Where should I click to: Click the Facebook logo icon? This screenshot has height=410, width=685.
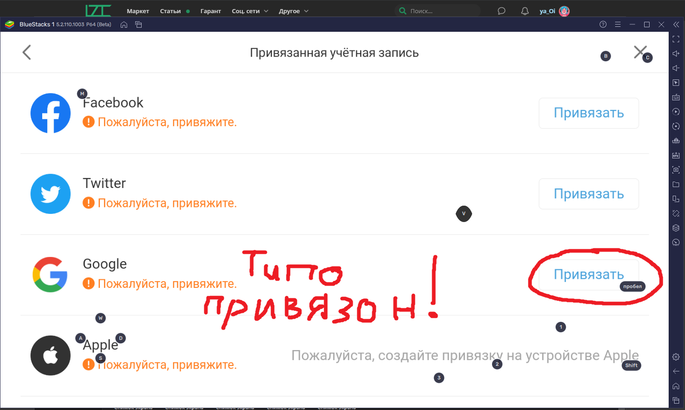50,113
